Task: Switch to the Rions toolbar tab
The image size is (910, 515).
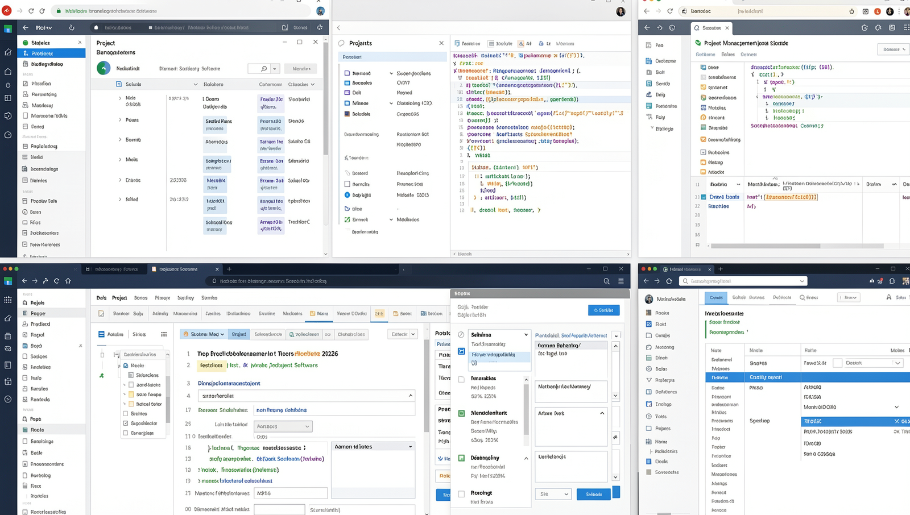Action: 318,313
